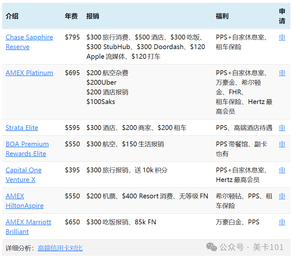Select the $650 annual fee cell
Viewport: 293px width, 259px height.
click(x=72, y=222)
